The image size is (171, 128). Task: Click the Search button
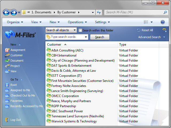click(99, 37)
